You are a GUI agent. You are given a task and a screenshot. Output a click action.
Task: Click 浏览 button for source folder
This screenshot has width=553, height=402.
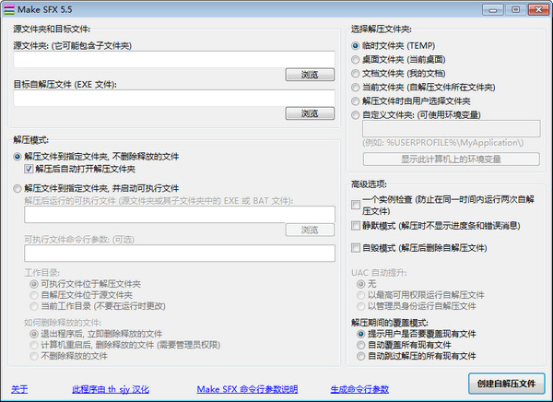310,75
